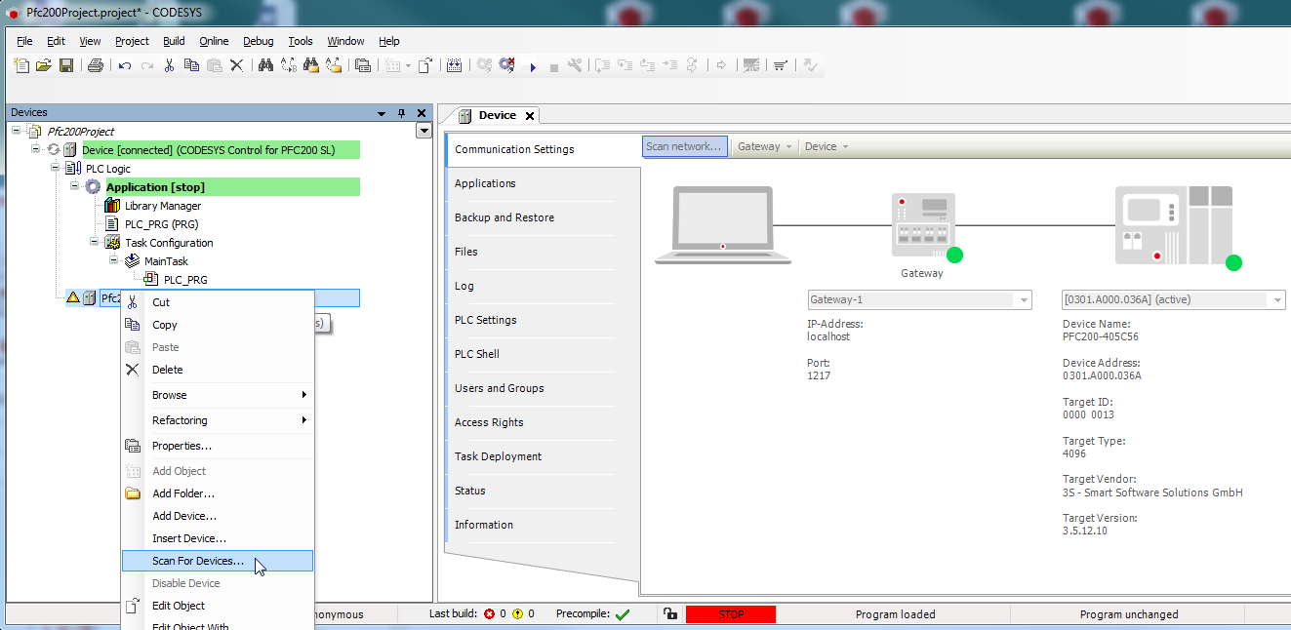Pin the Devices panel with pushpin

401,113
